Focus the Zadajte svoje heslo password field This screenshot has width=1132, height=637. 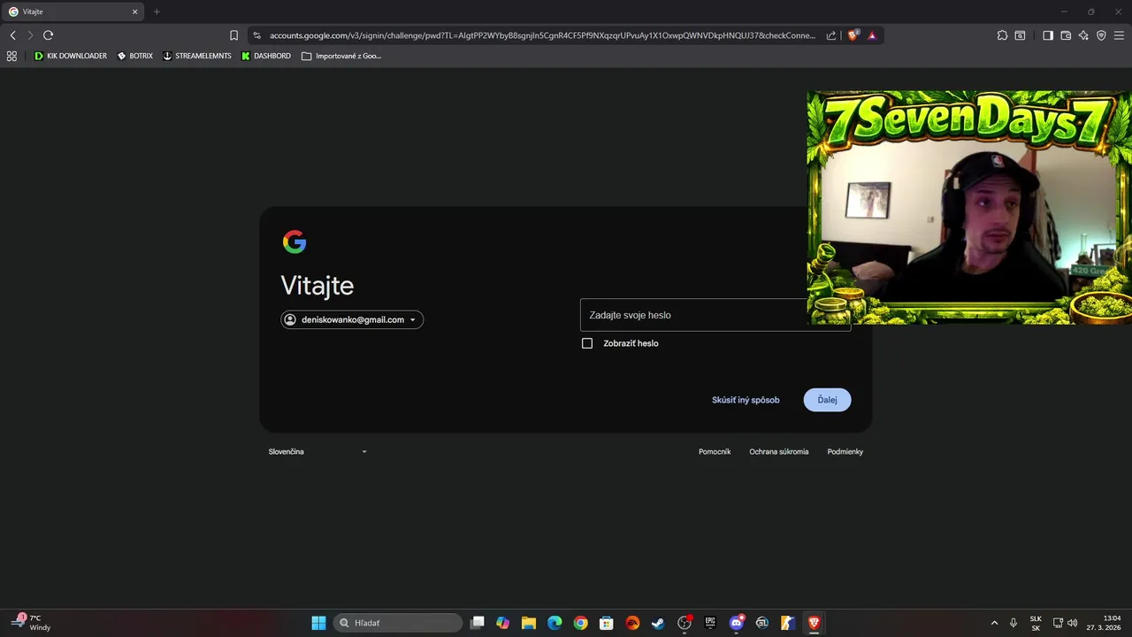[715, 315]
